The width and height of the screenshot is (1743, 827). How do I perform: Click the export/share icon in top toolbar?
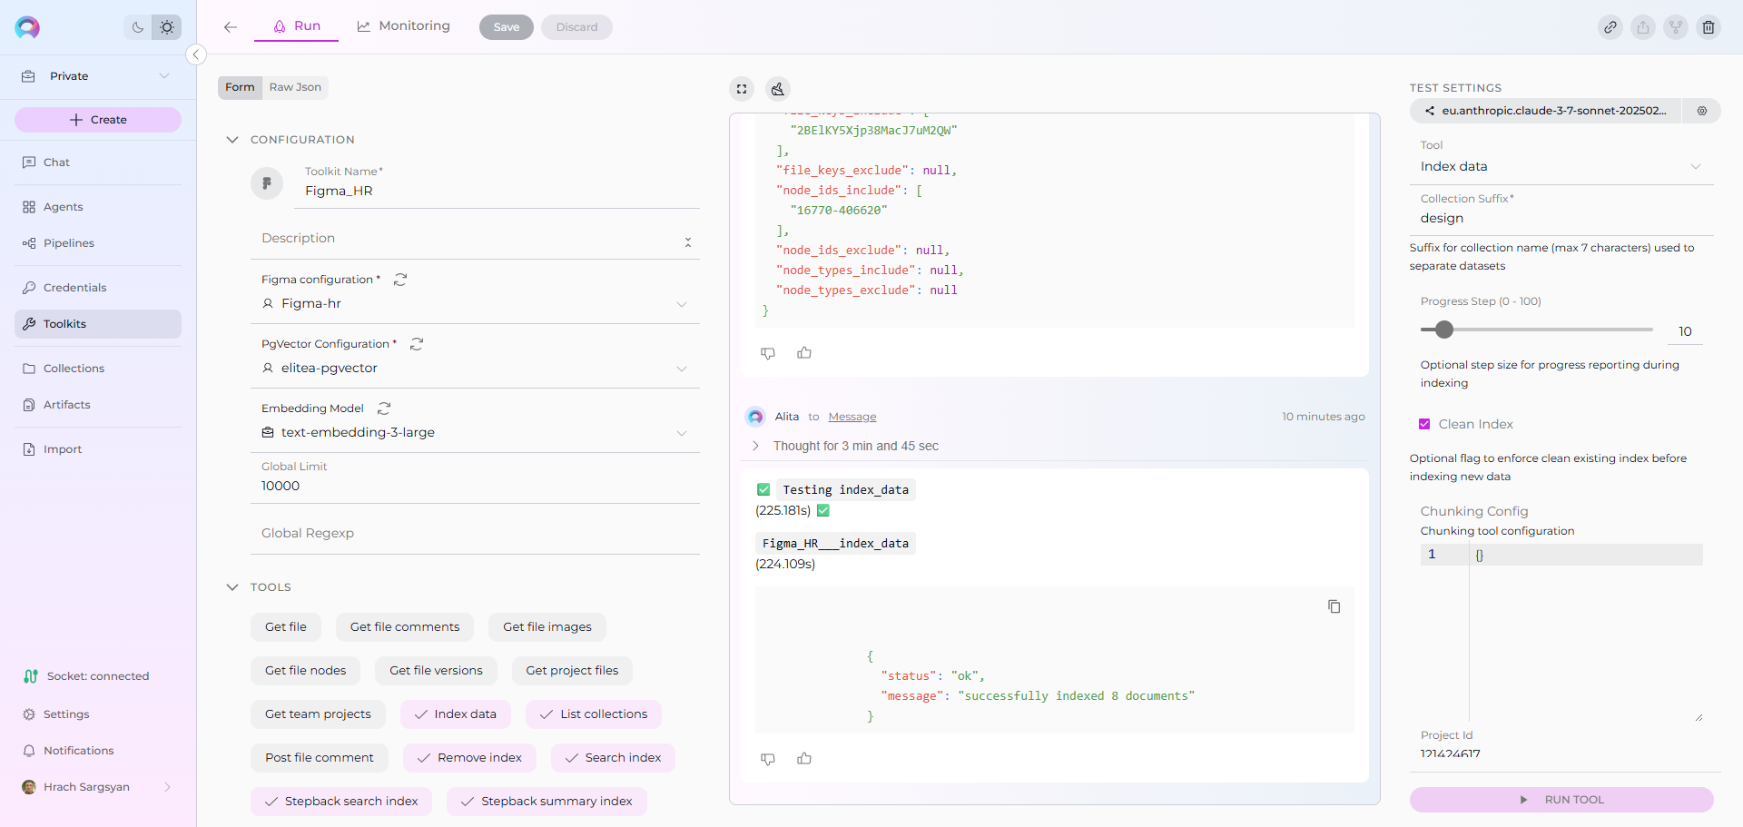(x=1643, y=27)
